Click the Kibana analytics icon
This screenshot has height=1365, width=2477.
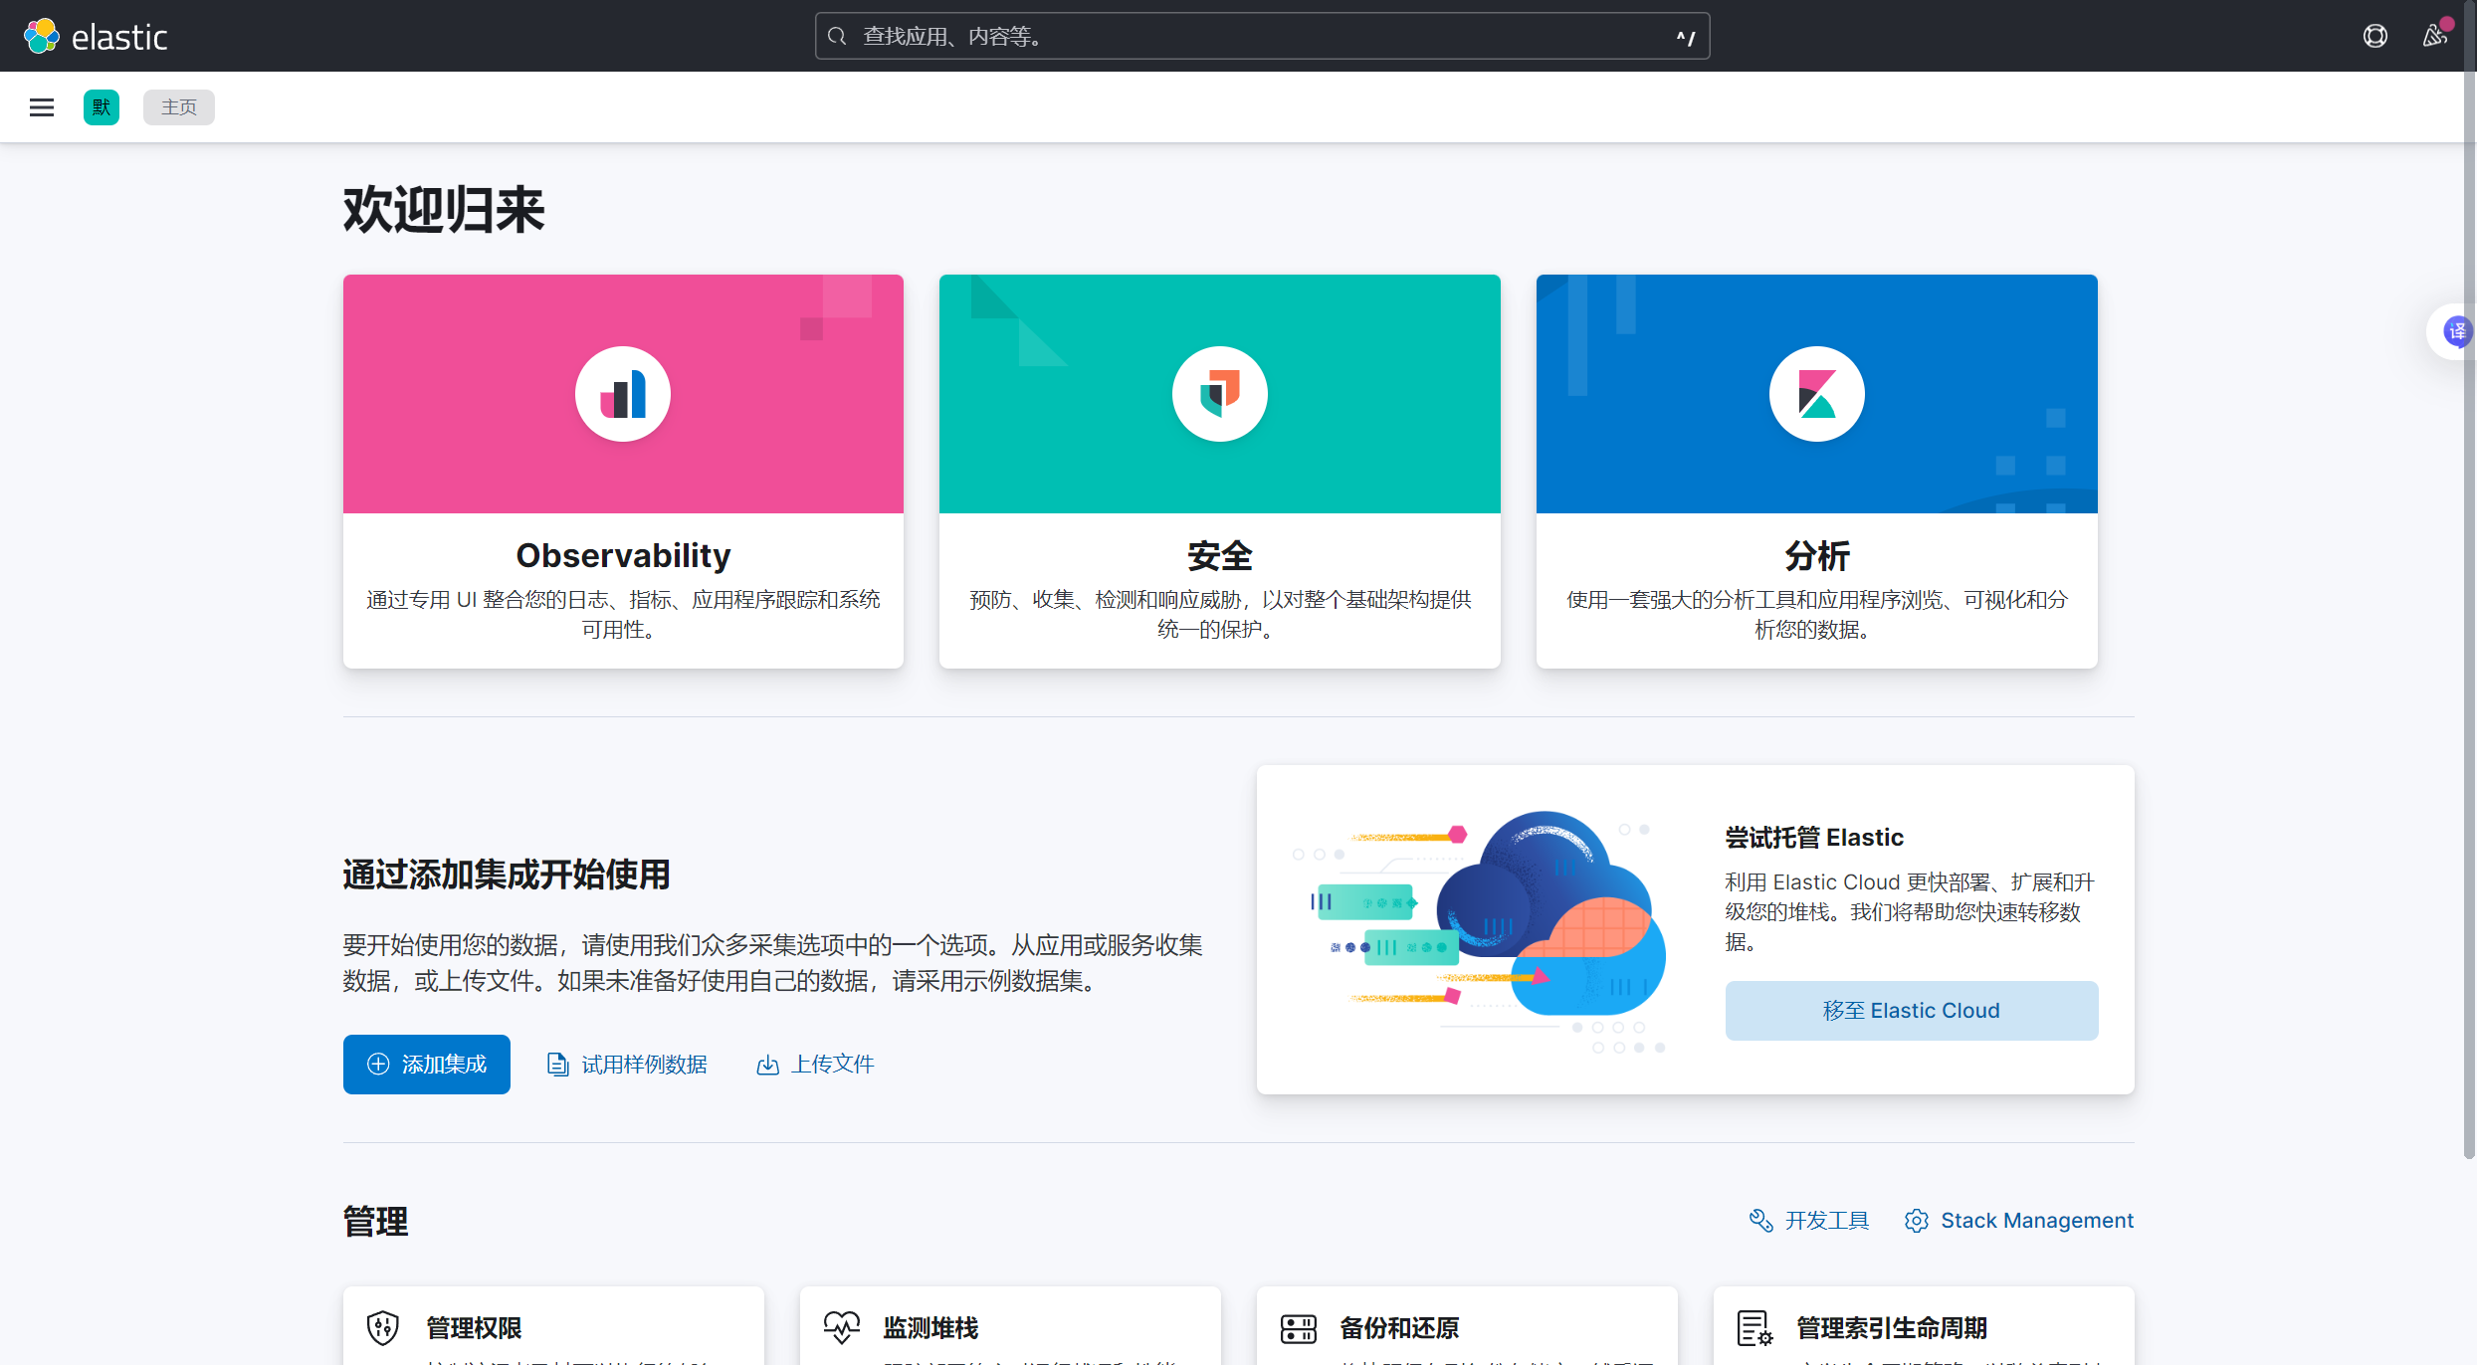point(1816,394)
